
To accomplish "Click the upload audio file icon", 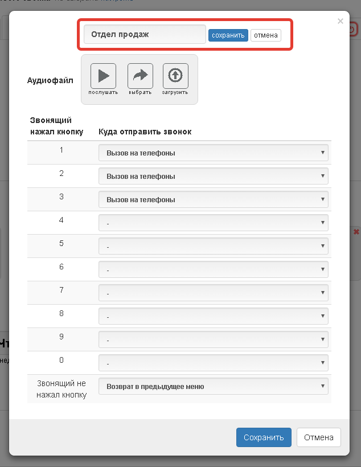I will [x=175, y=76].
